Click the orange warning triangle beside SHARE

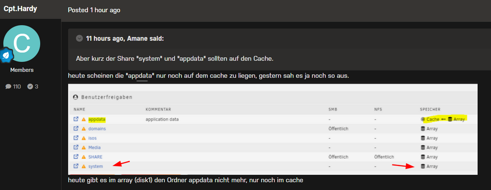click(83, 157)
